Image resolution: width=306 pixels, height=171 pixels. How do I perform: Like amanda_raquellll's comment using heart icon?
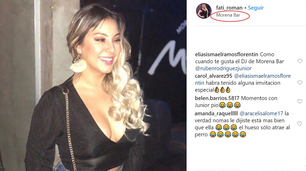(300, 124)
